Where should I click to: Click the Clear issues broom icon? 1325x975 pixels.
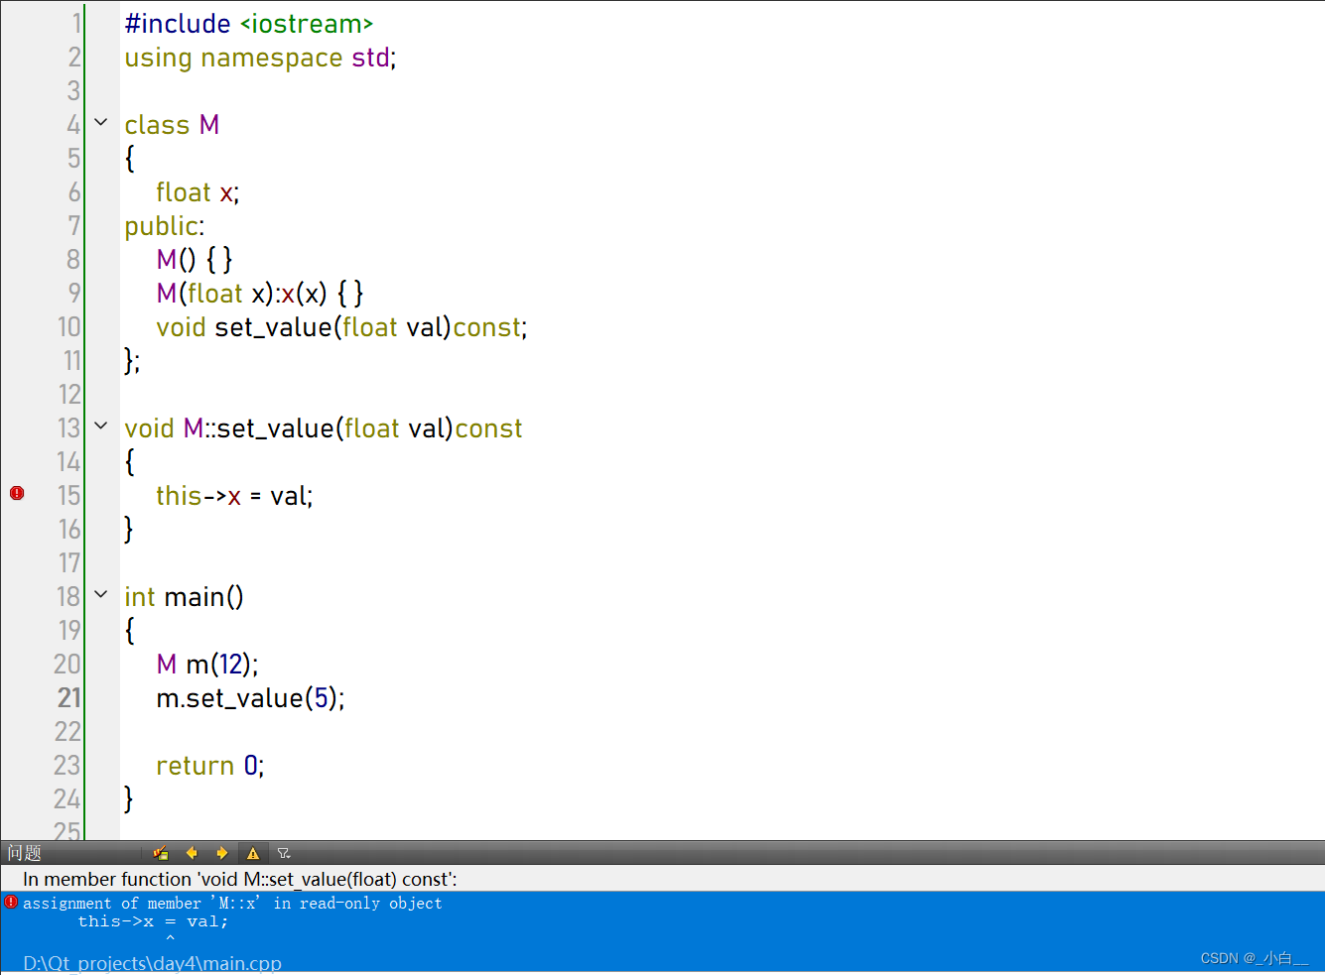point(161,853)
